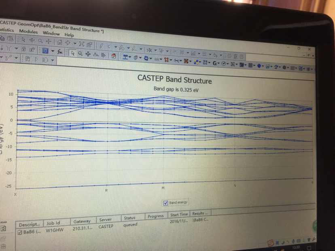Click the M label on chart axis

click(x=163, y=188)
